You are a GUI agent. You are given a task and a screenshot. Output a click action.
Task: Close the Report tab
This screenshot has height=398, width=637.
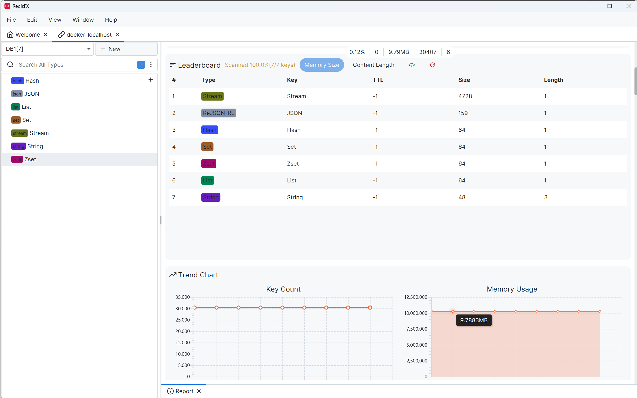click(x=199, y=391)
